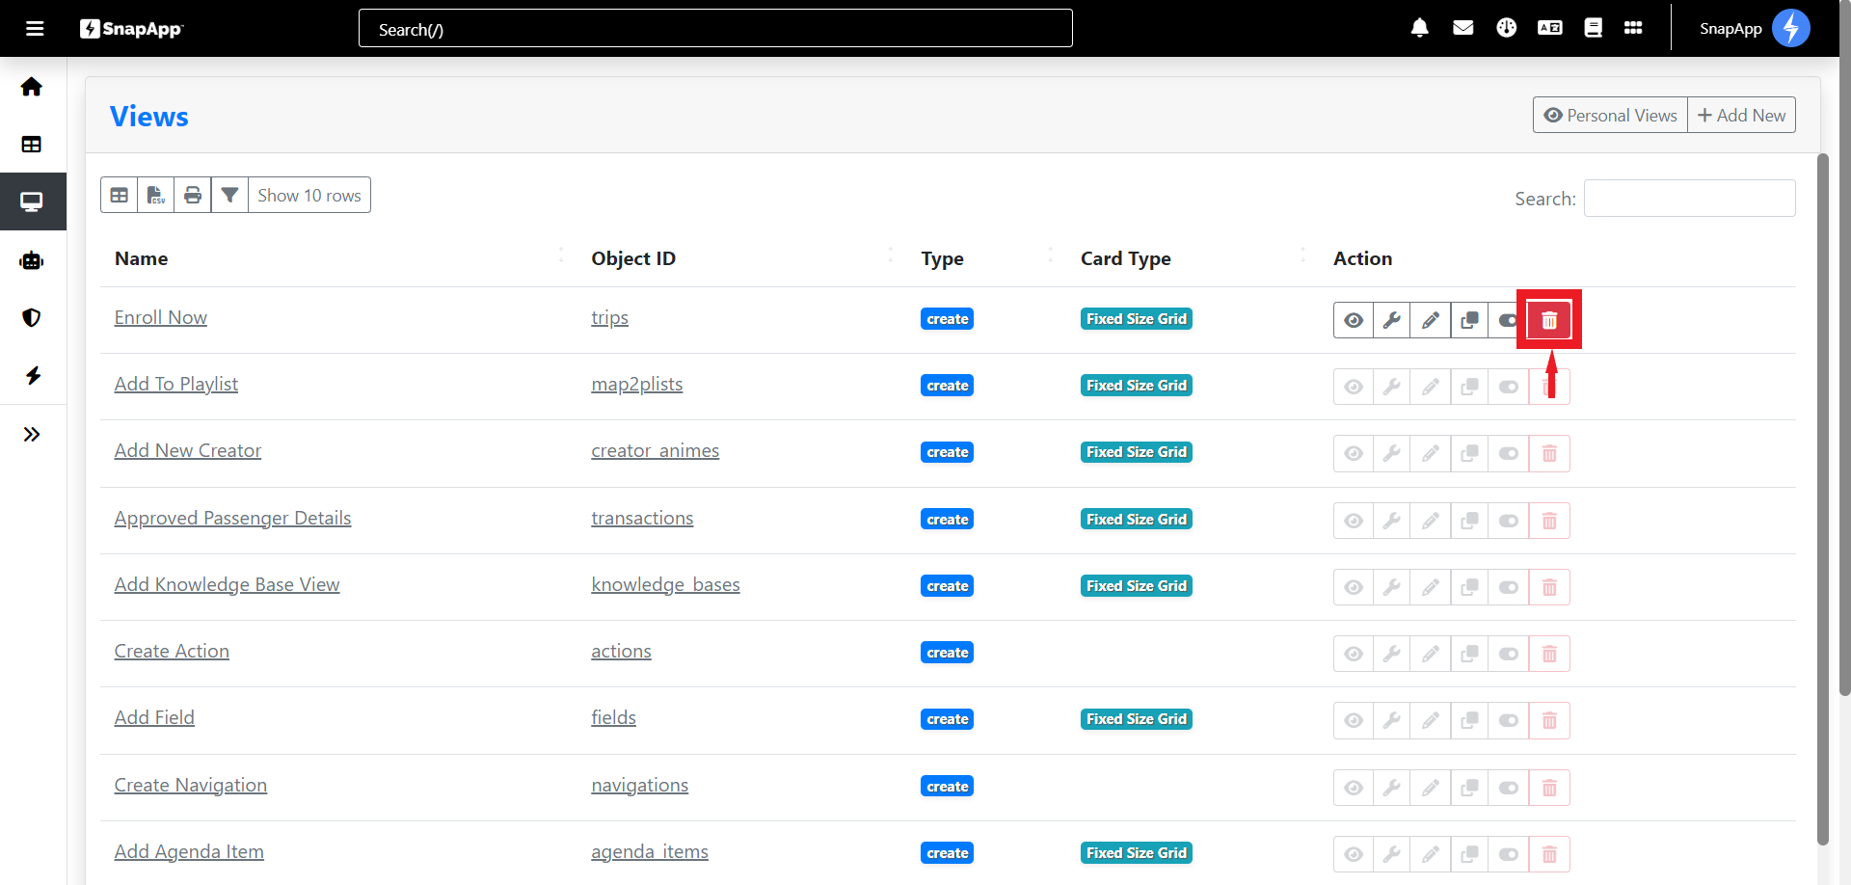Edit the Enroll Now view with the pencil icon

pyautogui.click(x=1431, y=320)
